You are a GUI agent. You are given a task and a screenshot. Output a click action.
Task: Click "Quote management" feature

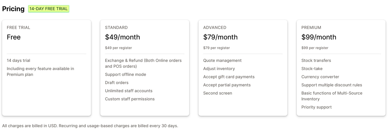[222, 60]
